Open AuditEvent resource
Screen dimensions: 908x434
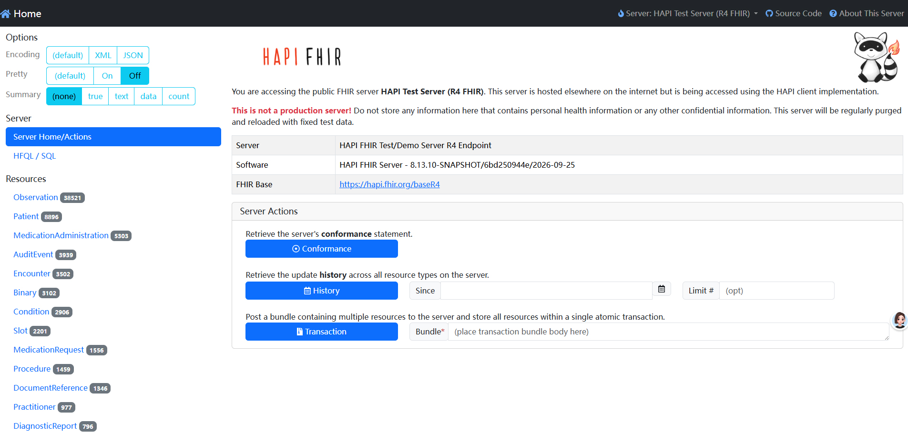(x=33, y=254)
